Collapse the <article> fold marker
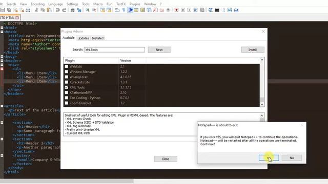Image resolution: width=328 pixels, height=184 pixels. (2, 106)
